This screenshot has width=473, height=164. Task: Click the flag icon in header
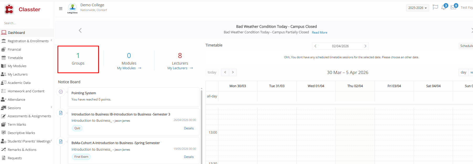click(435, 7)
